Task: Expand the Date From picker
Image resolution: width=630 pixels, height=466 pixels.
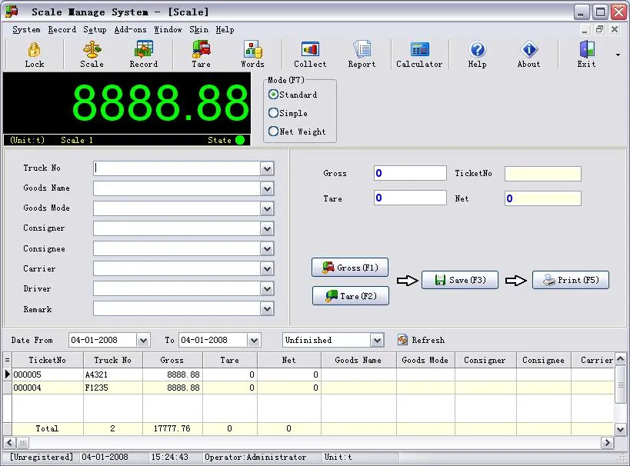Action: tap(142, 340)
